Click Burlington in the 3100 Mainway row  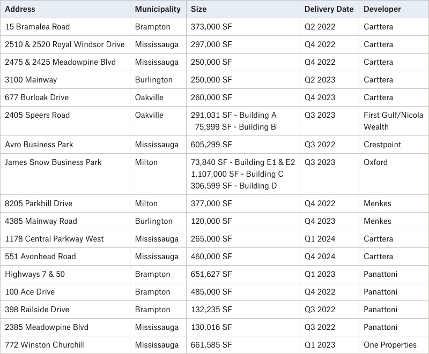[x=154, y=80]
